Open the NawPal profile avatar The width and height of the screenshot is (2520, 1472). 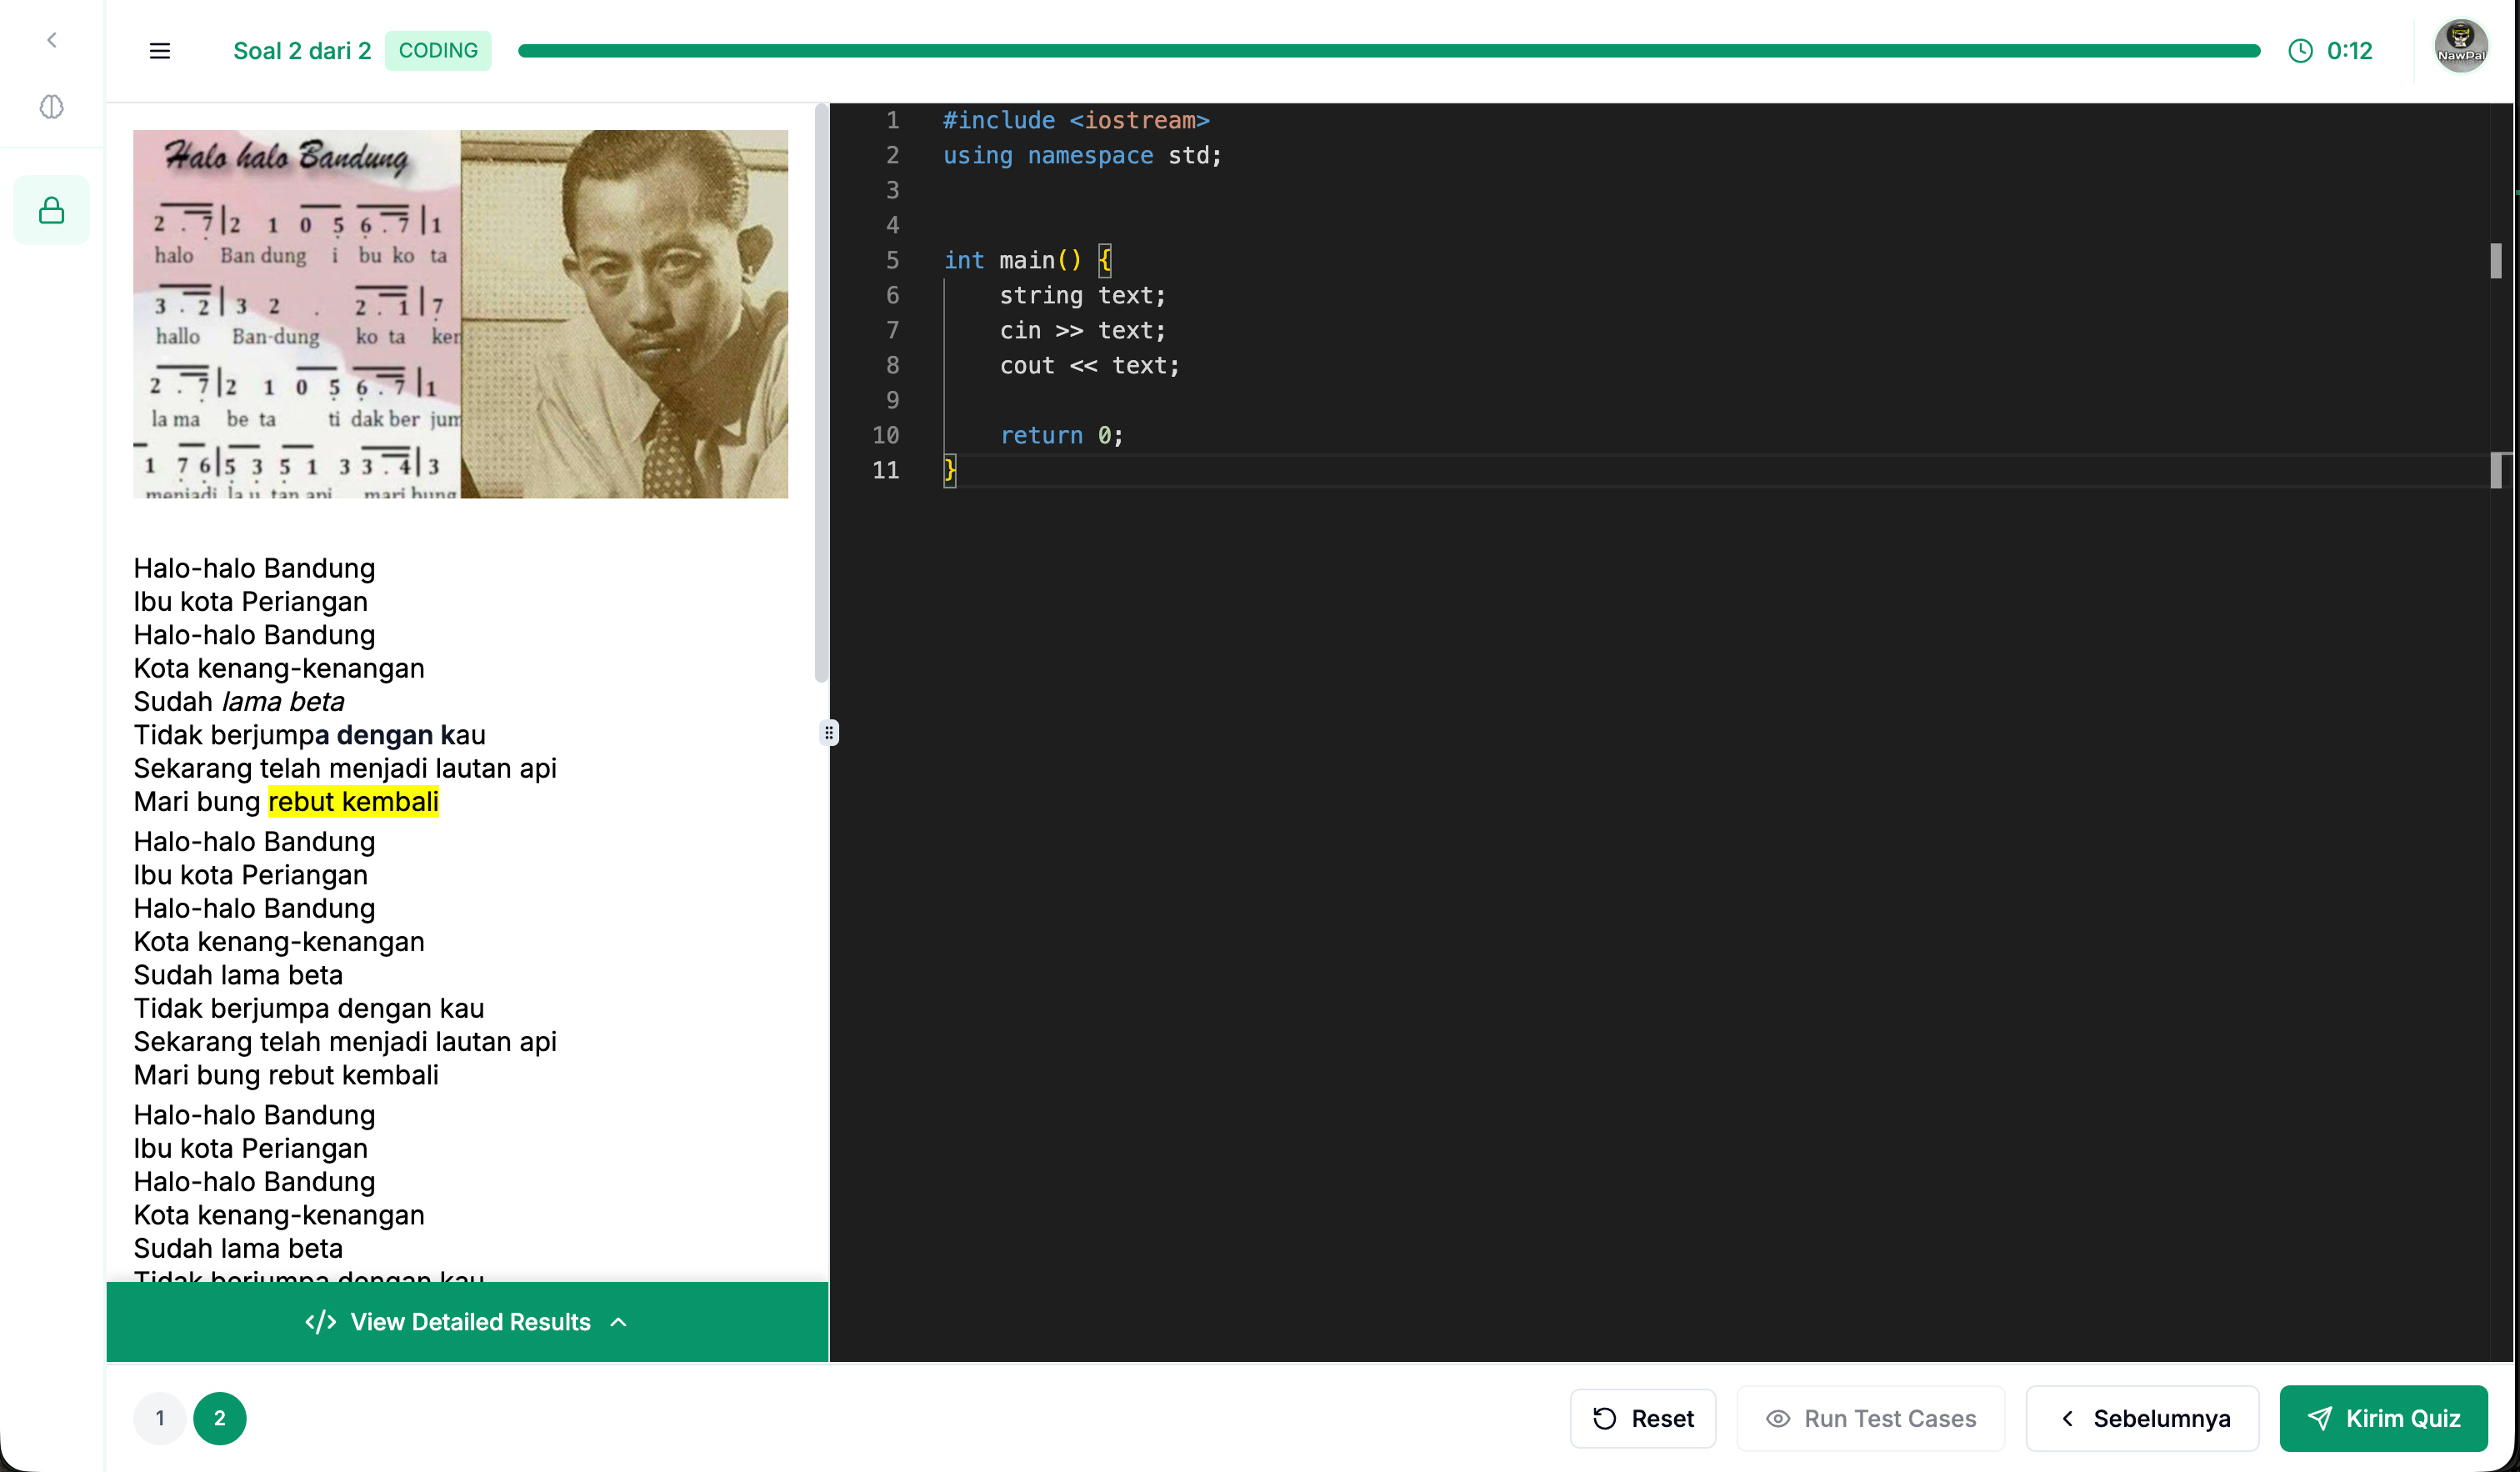click(2461, 45)
